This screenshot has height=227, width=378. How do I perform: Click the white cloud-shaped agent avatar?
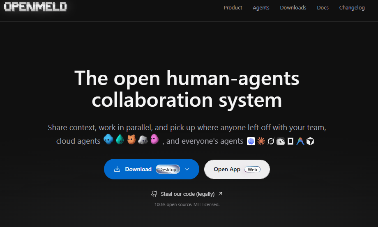tap(143, 140)
